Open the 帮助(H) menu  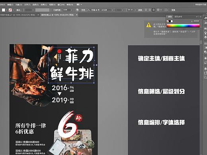pyautogui.click(x=70, y=5)
